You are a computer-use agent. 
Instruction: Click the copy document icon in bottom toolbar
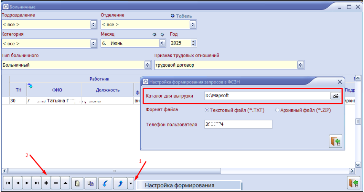point(91,183)
